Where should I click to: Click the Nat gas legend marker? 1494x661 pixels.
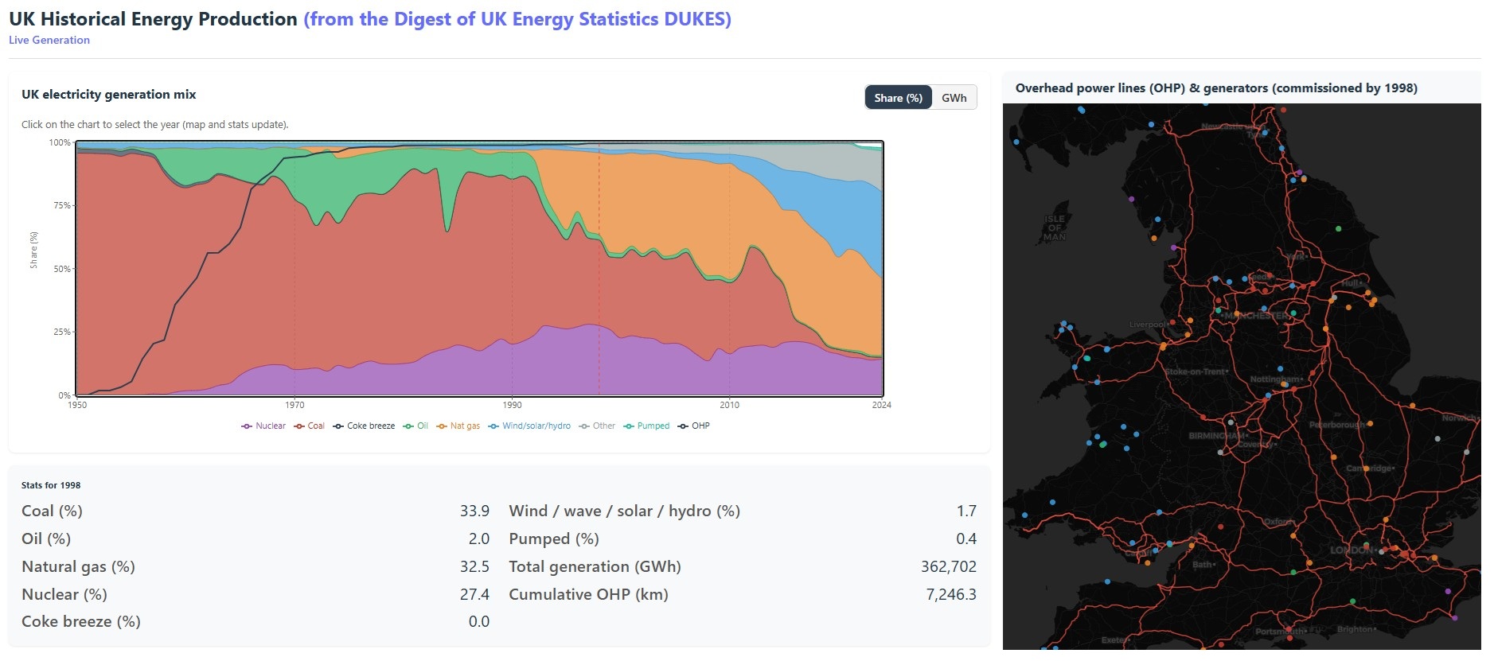[x=442, y=426]
